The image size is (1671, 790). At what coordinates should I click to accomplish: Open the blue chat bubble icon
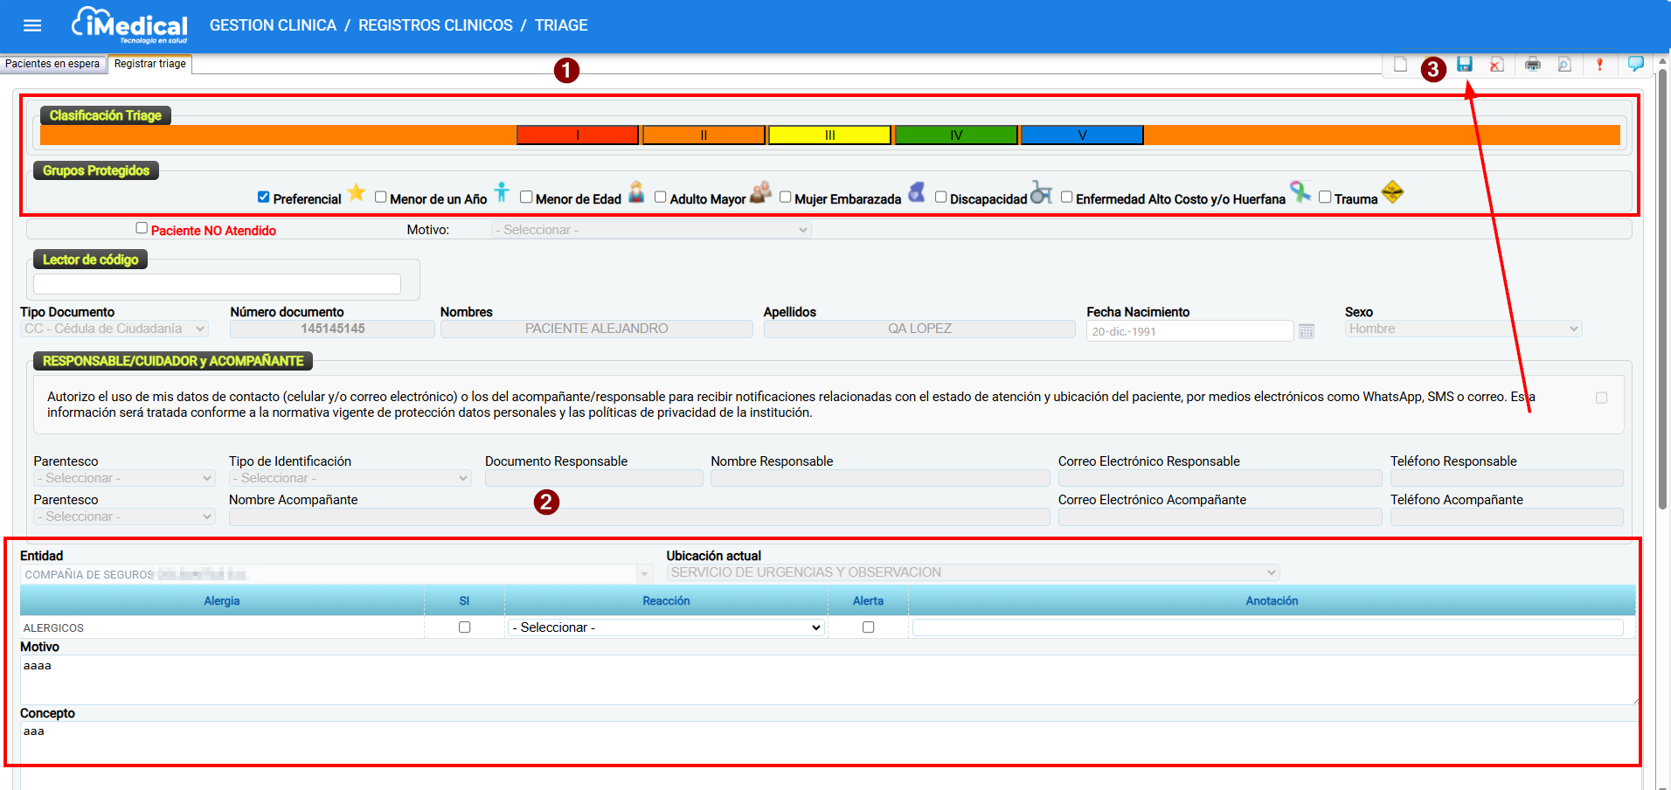tap(1636, 64)
